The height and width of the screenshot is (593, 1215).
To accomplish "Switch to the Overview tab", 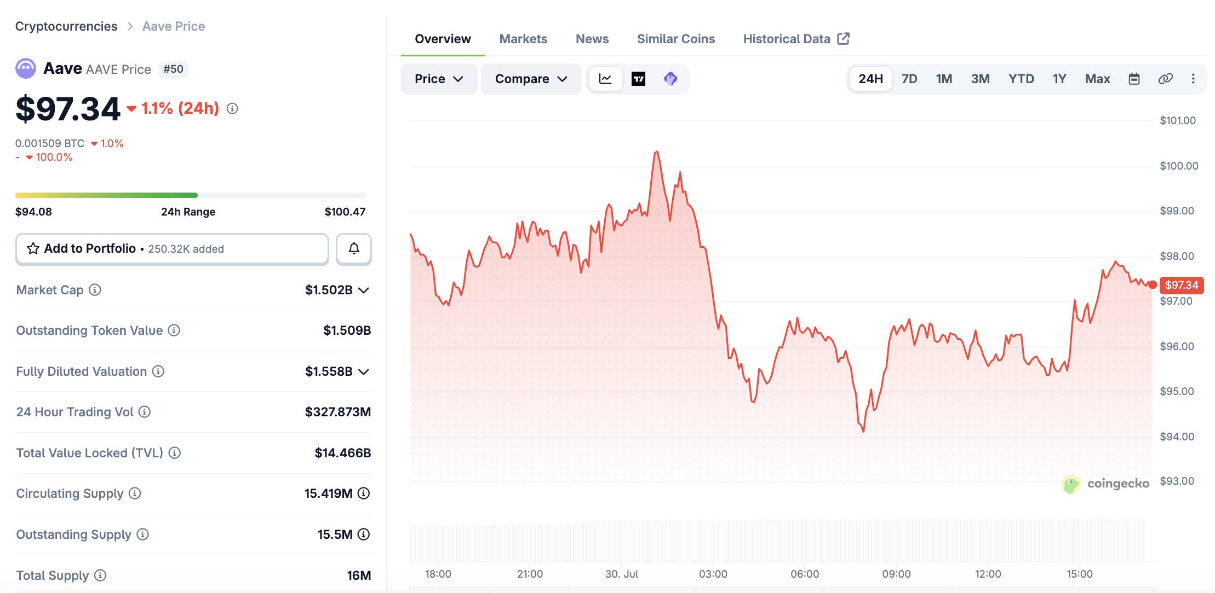I will (x=443, y=39).
